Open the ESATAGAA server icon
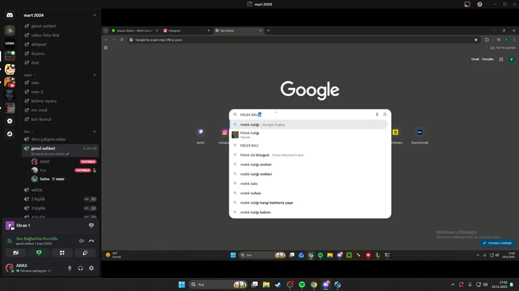Viewport: 519px width, 291px height. coord(10,43)
